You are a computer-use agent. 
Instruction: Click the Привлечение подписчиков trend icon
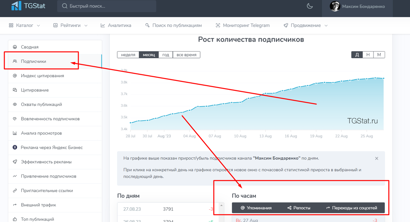pyautogui.click(x=15, y=176)
